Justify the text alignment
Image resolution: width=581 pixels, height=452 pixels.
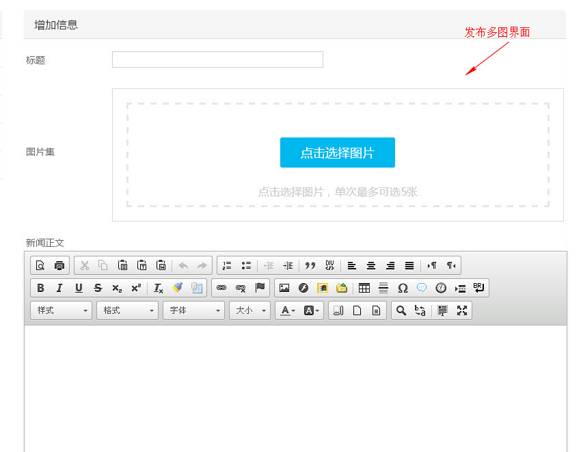409,265
